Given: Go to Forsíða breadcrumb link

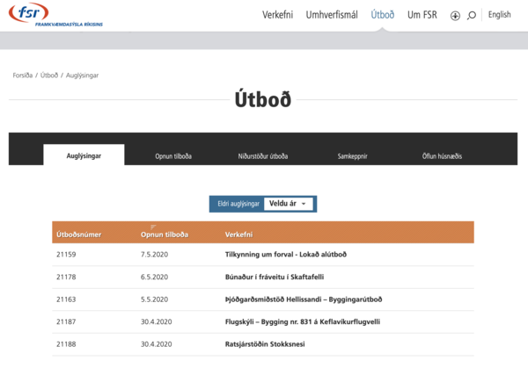Looking at the screenshot, I should pyautogui.click(x=23, y=76).
